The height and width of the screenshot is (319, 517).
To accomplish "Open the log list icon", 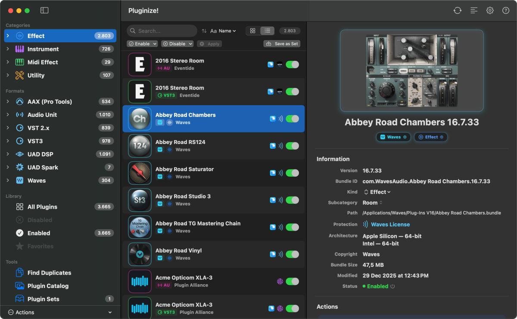I will (474, 10).
